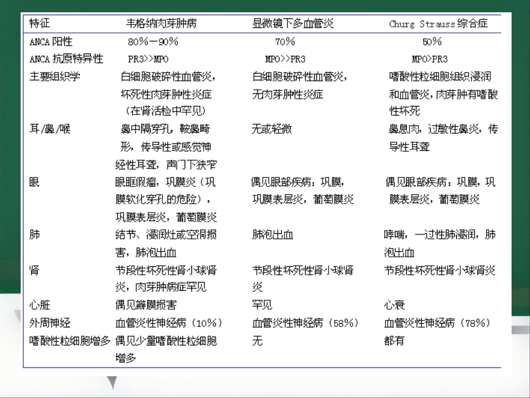The height and width of the screenshot is (398, 530).
Task: Select the value '50%' in ANCA row
Action: (432, 42)
